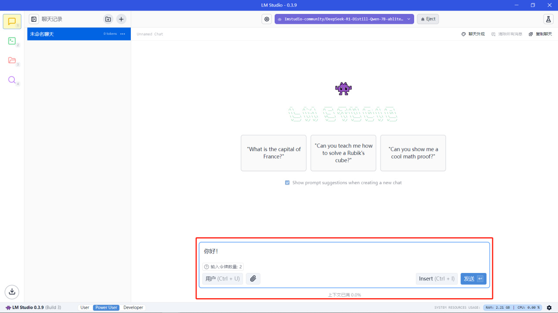Open model settings gear beside model selector

click(x=266, y=19)
